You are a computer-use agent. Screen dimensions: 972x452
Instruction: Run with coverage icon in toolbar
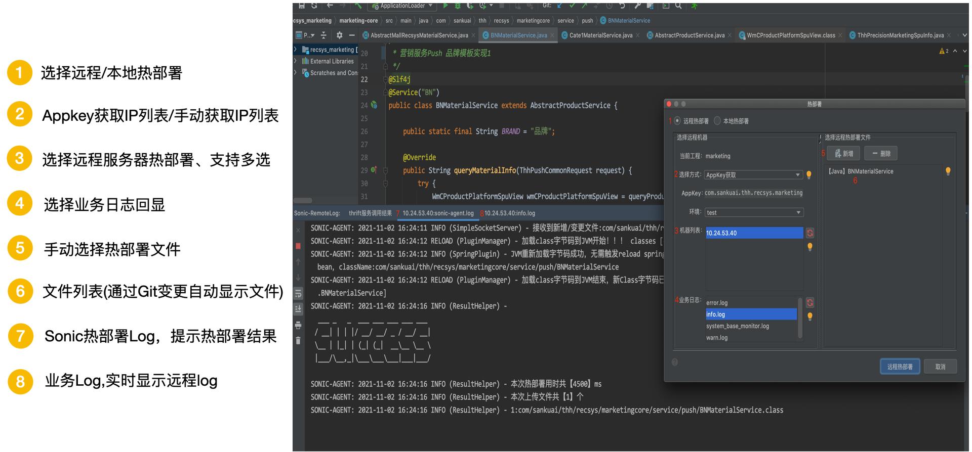coord(470,6)
